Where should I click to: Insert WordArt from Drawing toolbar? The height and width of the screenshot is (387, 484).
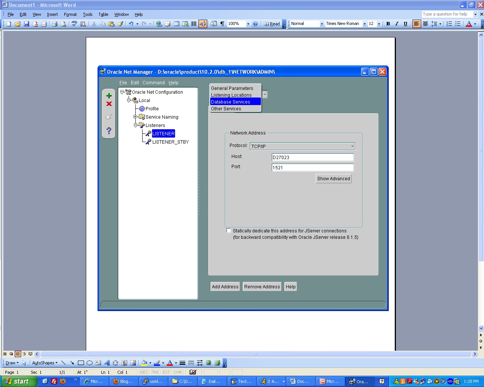tap(107, 363)
